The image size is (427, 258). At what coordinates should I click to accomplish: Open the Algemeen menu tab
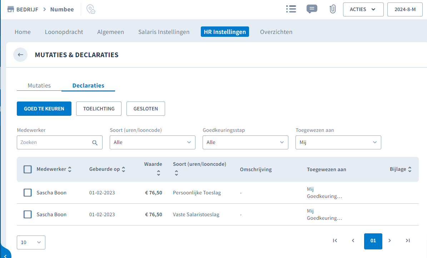tap(110, 32)
